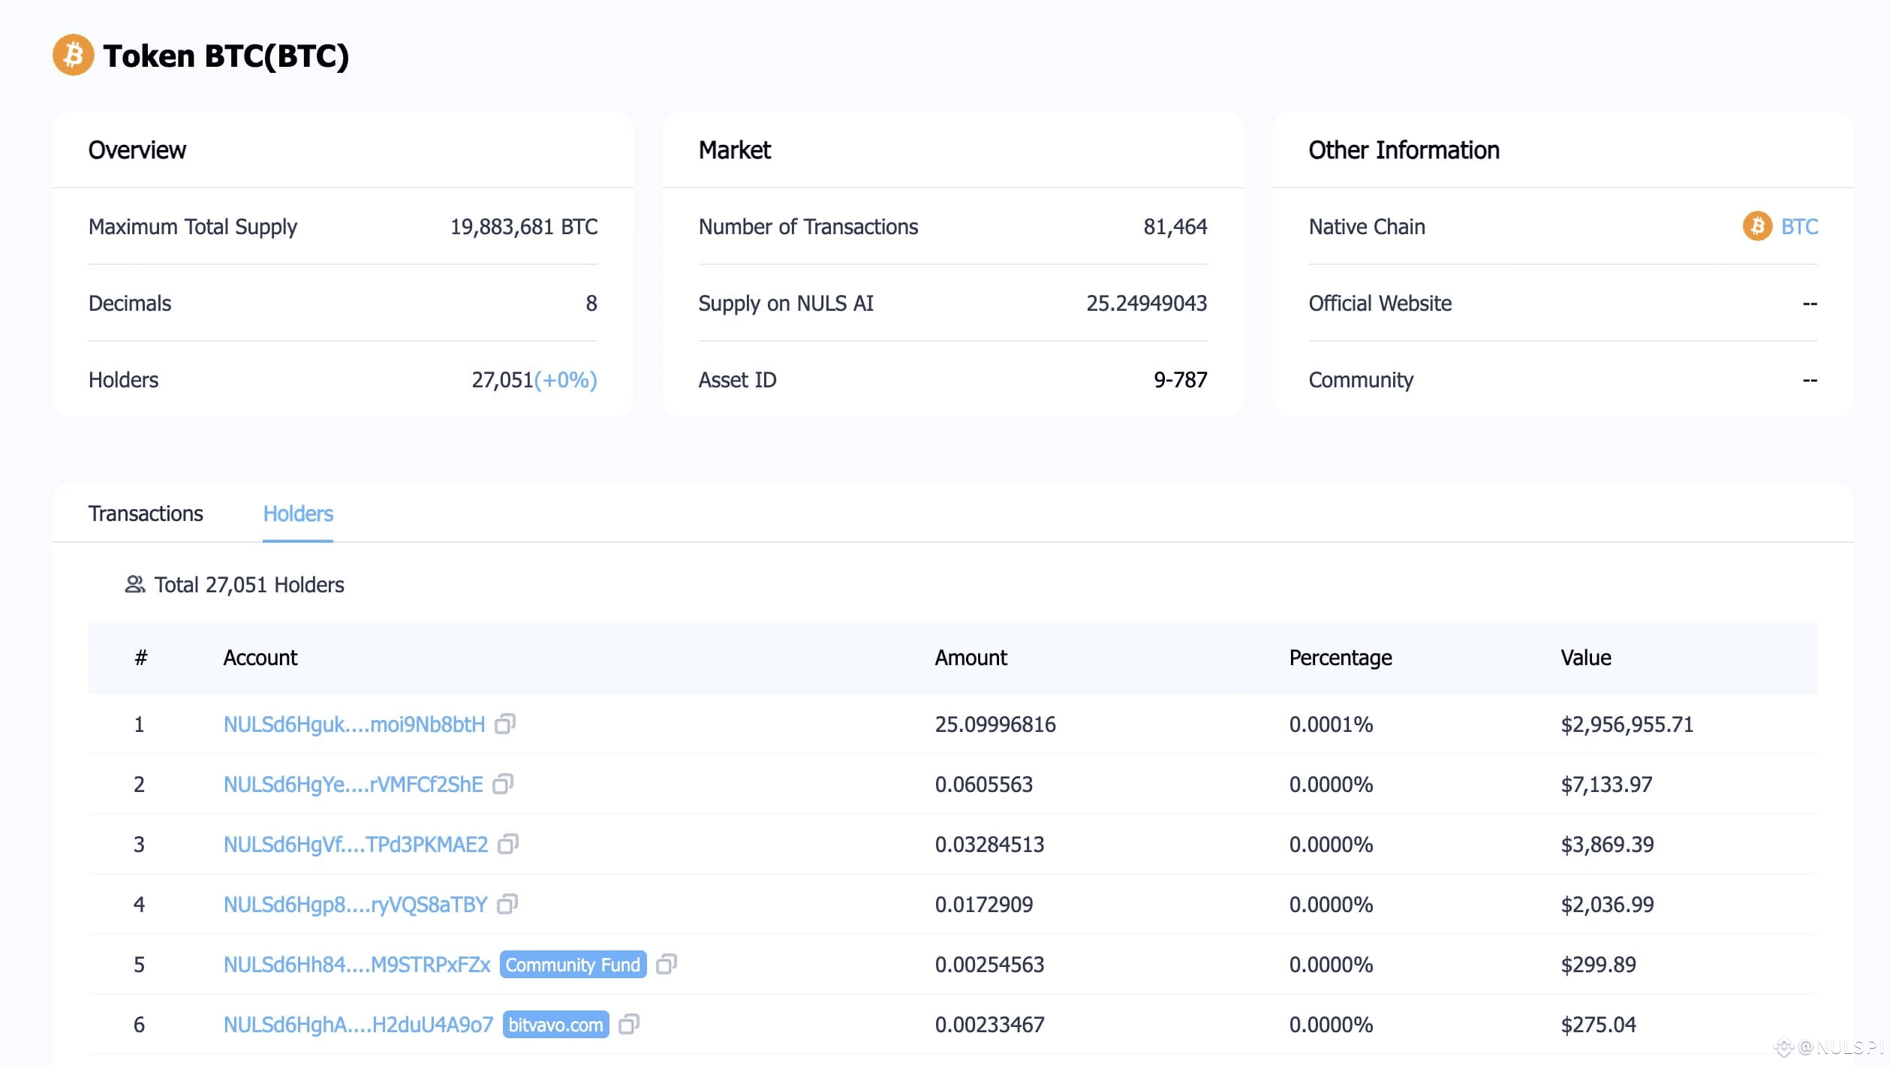The height and width of the screenshot is (1066, 1890).
Task: Click Asset ID value 9-787
Action: click(x=1180, y=380)
